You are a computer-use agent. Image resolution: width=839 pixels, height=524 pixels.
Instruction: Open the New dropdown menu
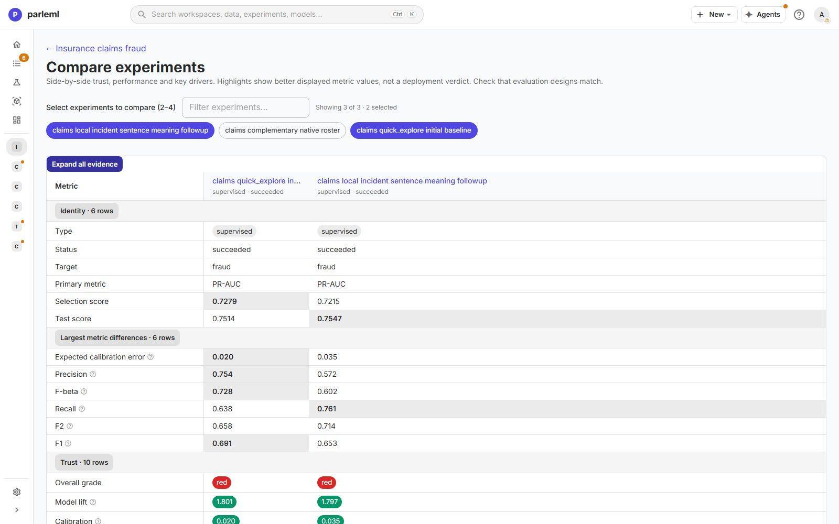point(714,15)
